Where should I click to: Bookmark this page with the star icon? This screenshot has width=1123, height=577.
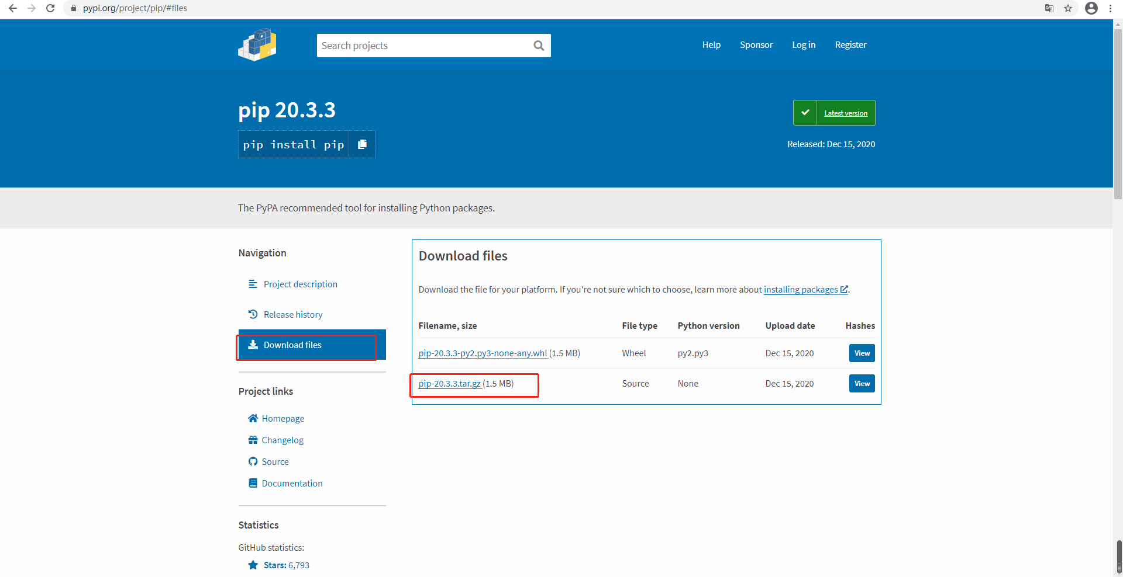pyautogui.click(x=1068, y=8)
